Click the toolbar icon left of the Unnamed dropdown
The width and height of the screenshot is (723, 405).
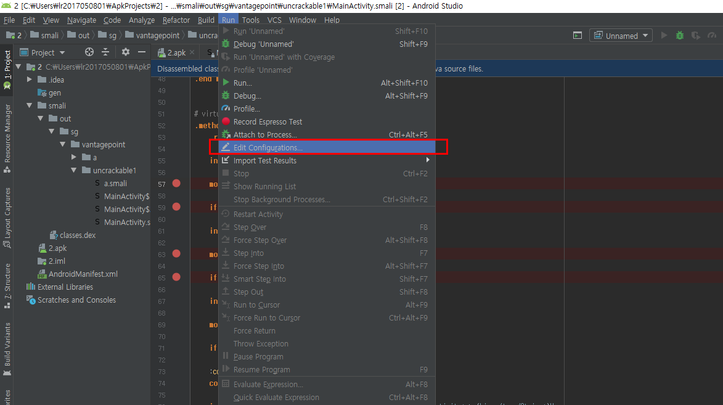pyautogui.click(x=578, y=36)
